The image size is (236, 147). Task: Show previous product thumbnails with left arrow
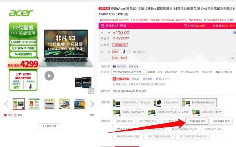click(6, 104)
